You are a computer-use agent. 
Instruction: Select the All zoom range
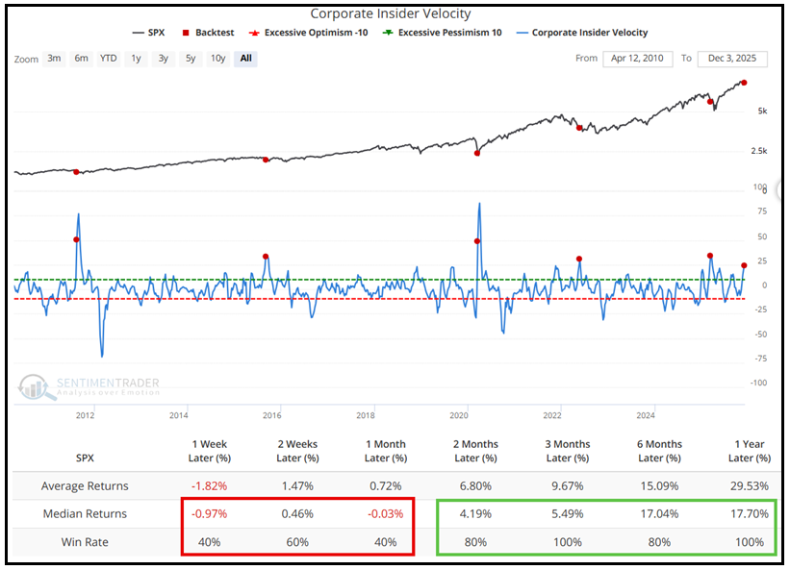click(246, 59)
